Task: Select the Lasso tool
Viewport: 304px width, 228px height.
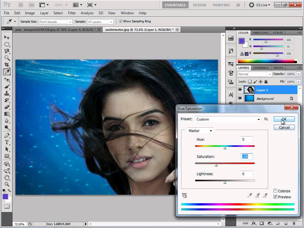Action: [7, 50]
